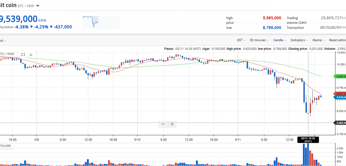Click the -4.29% change value
Screen dimensions: 346x166
[41, 27]
